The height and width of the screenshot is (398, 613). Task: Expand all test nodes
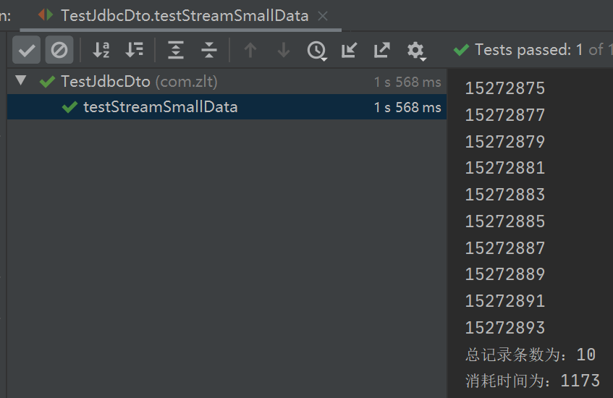pos(176,50)
